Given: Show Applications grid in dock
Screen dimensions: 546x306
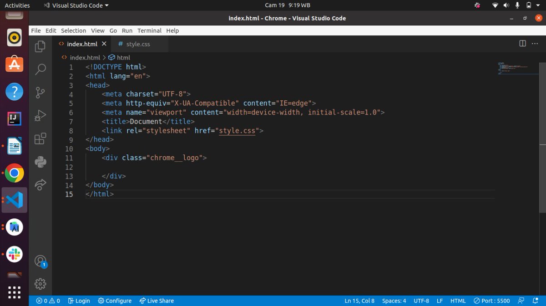Looking at the screenshot, I should point(15,292).
